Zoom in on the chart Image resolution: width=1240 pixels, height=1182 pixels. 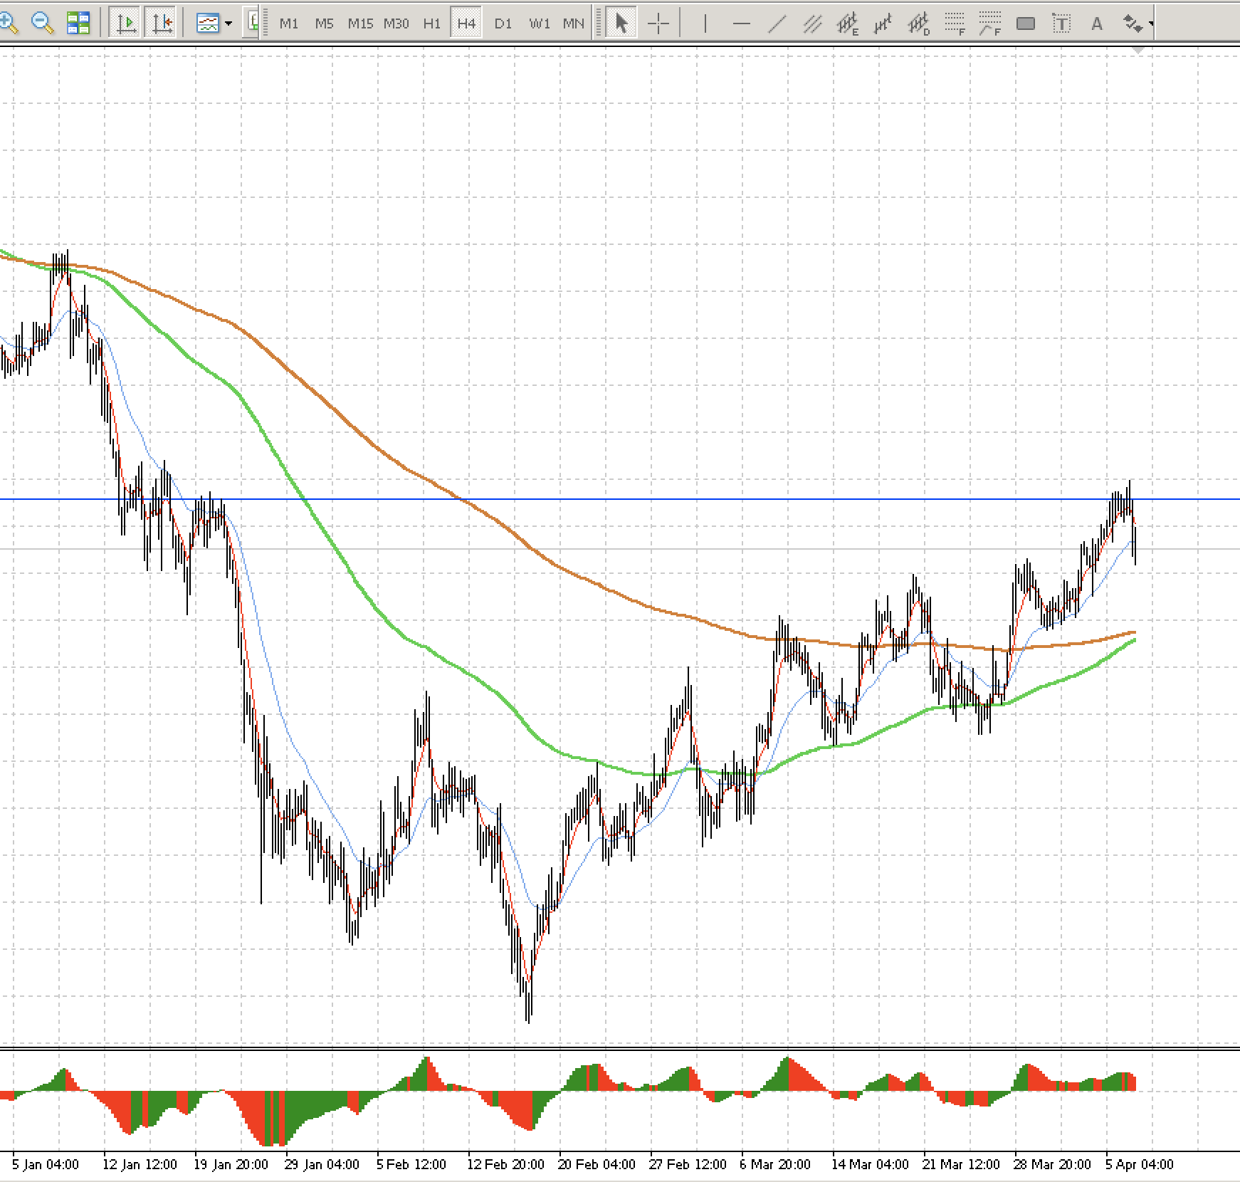point(9,23)
